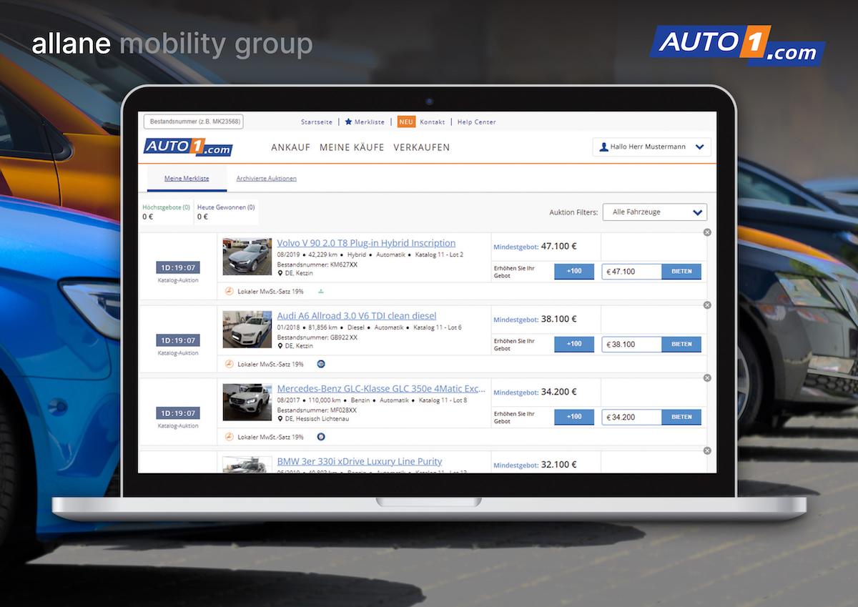Click the location pin next to DE, Hessisch Lichtenau
The width and height of the screenshot is (858, 607).
280,418
